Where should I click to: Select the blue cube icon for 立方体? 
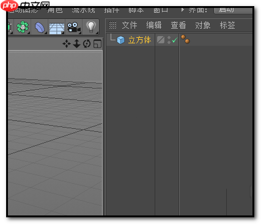tap(120, 40)
